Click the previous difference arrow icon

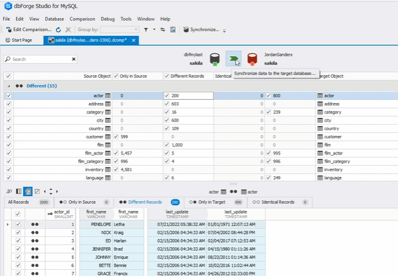point(45,192)
